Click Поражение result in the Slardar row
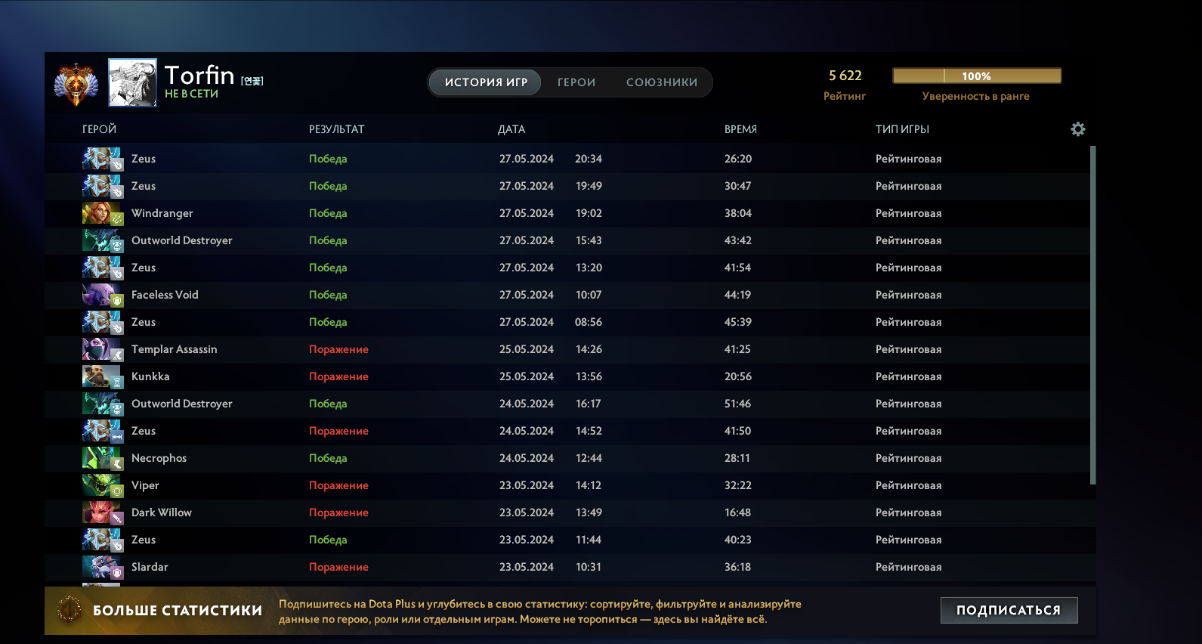 click(338, 567)
